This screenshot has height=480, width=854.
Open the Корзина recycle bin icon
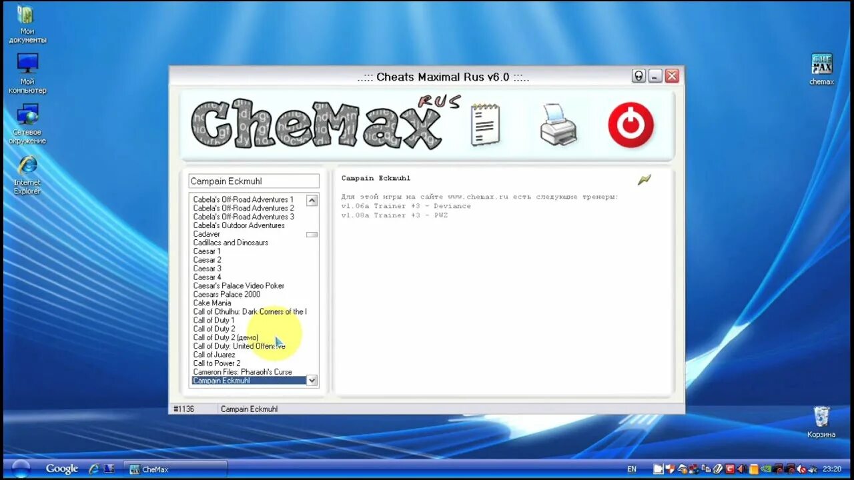click(x=821, y=422)
